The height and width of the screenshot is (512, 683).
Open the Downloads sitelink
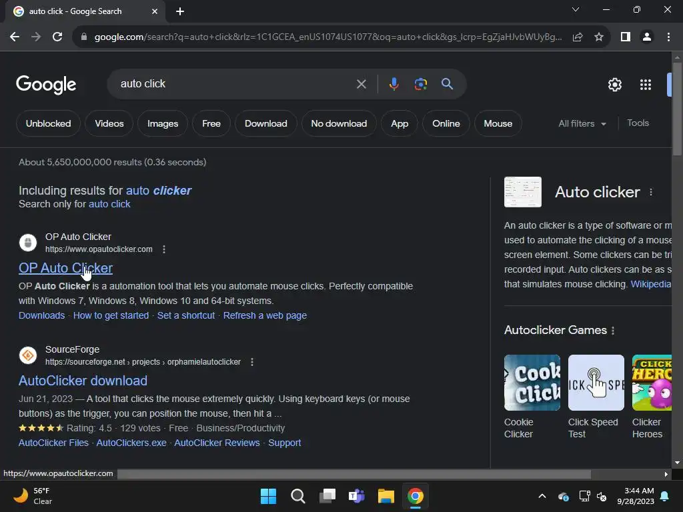[41, 315]
